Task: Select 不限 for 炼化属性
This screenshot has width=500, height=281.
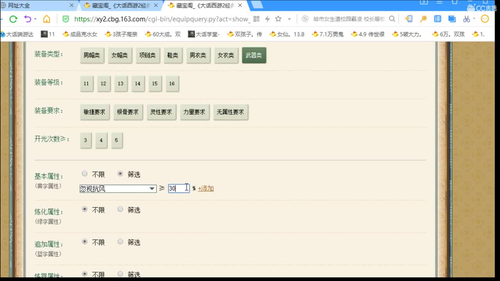Action: [85, 210]
